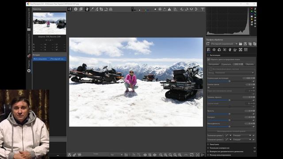Paste the processing profile from clipboard
Screen dimensions: 283x159
(x=255, y=44)
